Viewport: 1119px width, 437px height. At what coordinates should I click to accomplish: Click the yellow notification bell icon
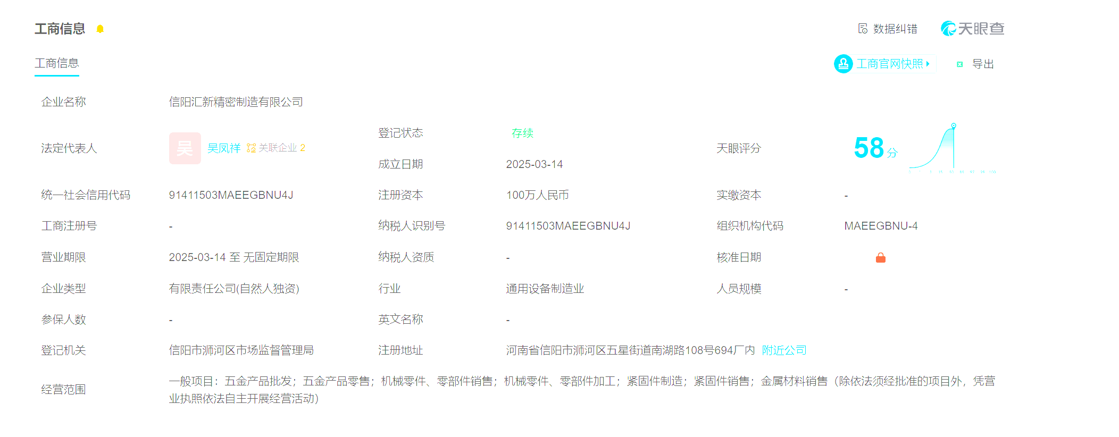[x=100, y=29]
